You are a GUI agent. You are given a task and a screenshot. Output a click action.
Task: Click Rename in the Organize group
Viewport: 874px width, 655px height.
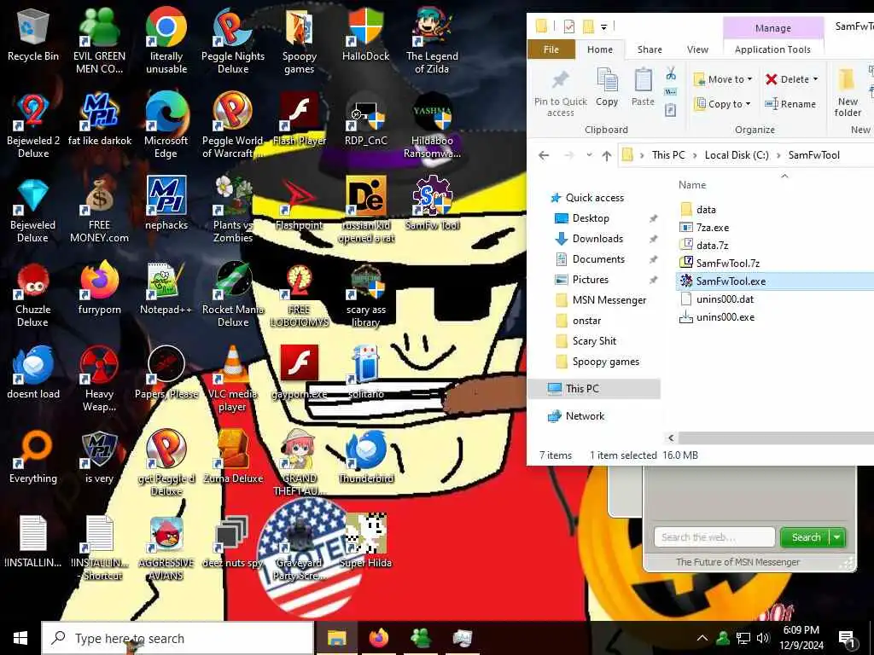(x=790, y=103)
